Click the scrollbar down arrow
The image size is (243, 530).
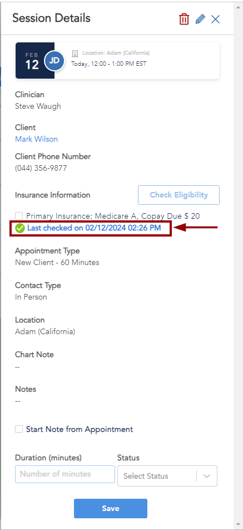point(239,524)
